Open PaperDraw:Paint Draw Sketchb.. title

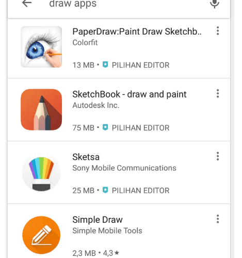(x=137, y=31)
